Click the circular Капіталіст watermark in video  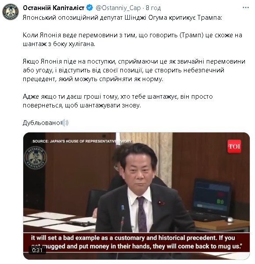[36, 158]
